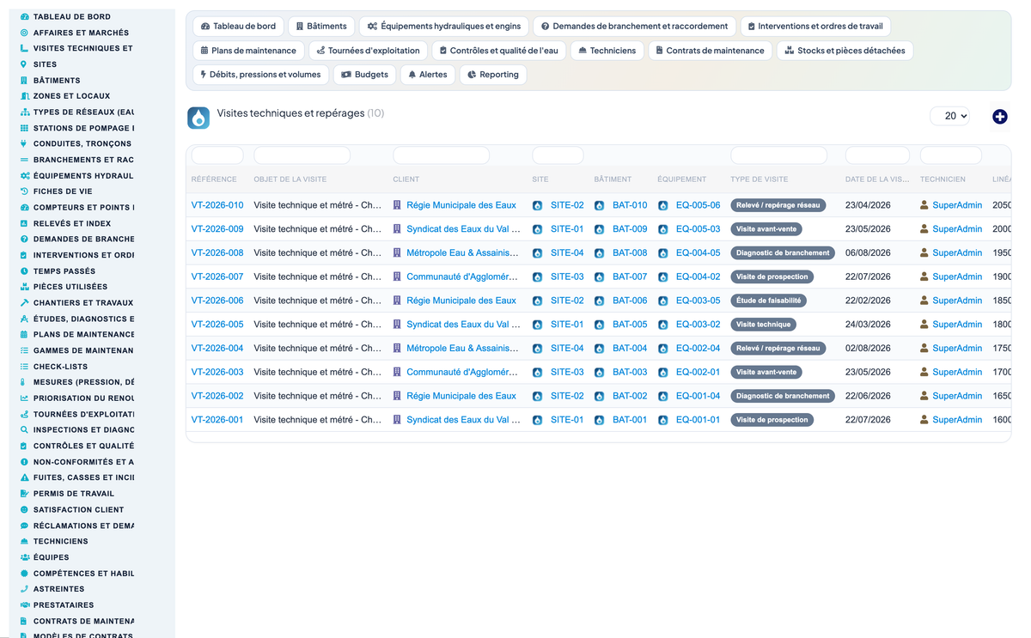Click the Équipes group icon in sidebar
The image size is (1031, 638).
click(24, 557)
